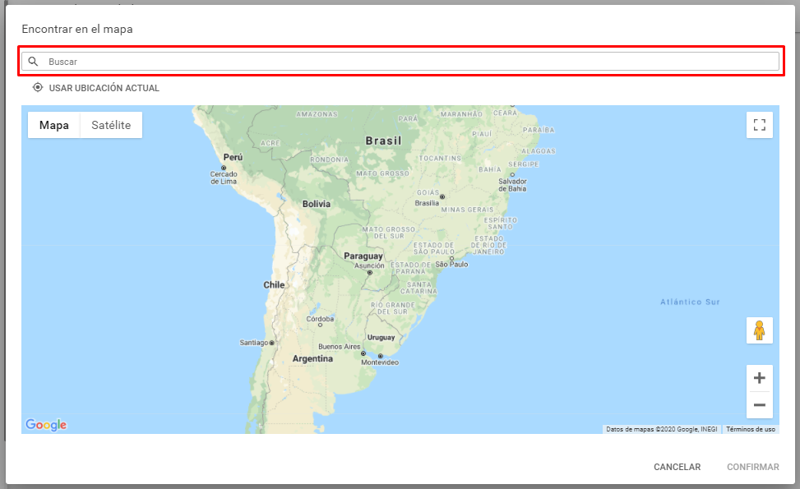Click the Córdoba city label
800x489 pixels.
tap(320, 319)
